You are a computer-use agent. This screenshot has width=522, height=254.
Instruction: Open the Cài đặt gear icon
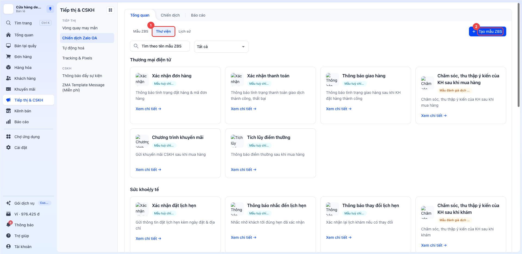click(x=8, y=148)
